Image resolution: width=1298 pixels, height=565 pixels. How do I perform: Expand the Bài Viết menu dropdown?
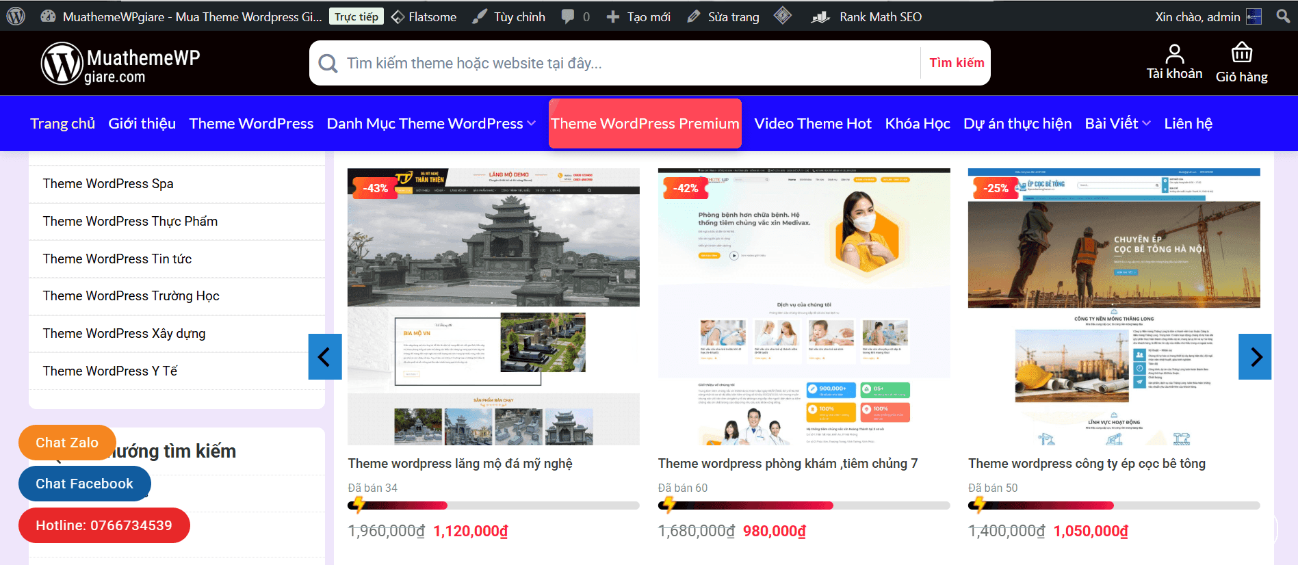[x=1146, y=124]
